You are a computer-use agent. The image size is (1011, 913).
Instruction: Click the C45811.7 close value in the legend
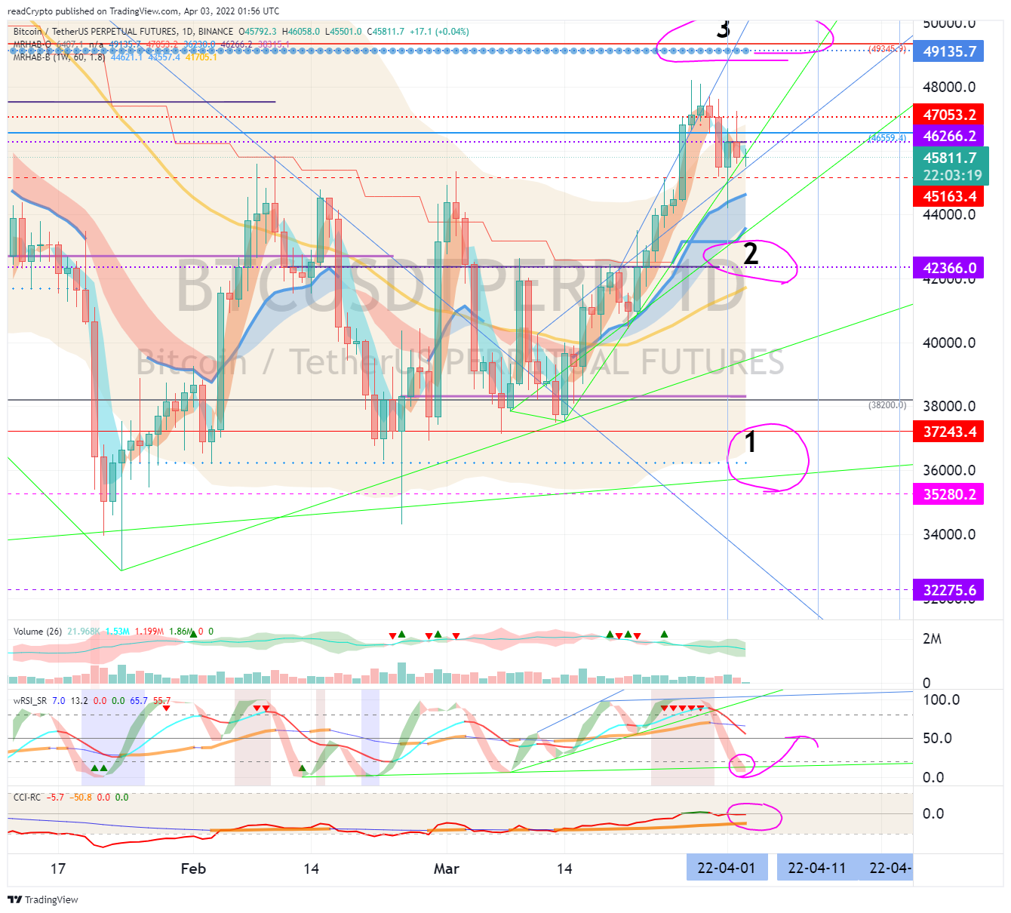386,32
